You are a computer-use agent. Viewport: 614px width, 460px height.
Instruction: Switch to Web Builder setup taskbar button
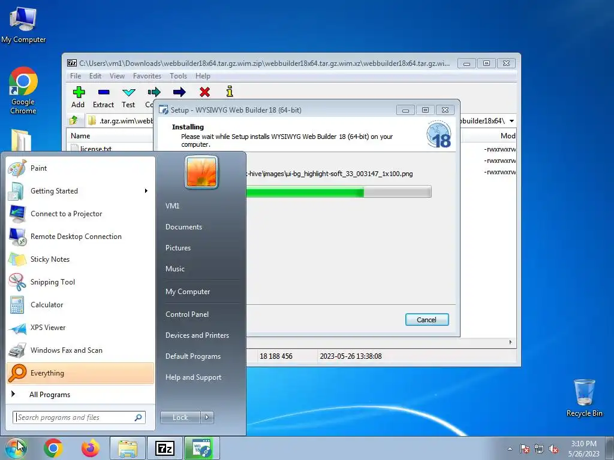coord(202,448)
